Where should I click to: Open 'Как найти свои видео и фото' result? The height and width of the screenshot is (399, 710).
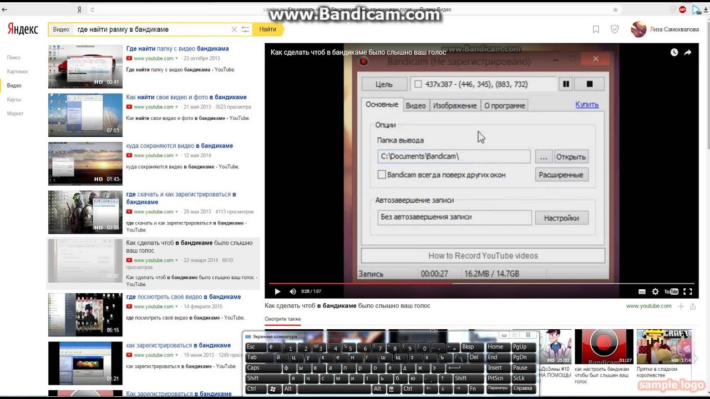click(x=186, y=98)
